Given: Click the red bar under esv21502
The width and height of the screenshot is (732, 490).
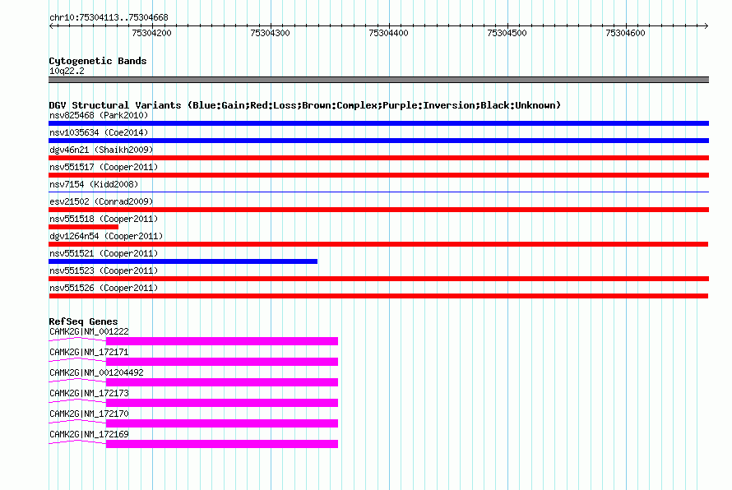Looking at the screenshot, I should click(x=378, y=210).
